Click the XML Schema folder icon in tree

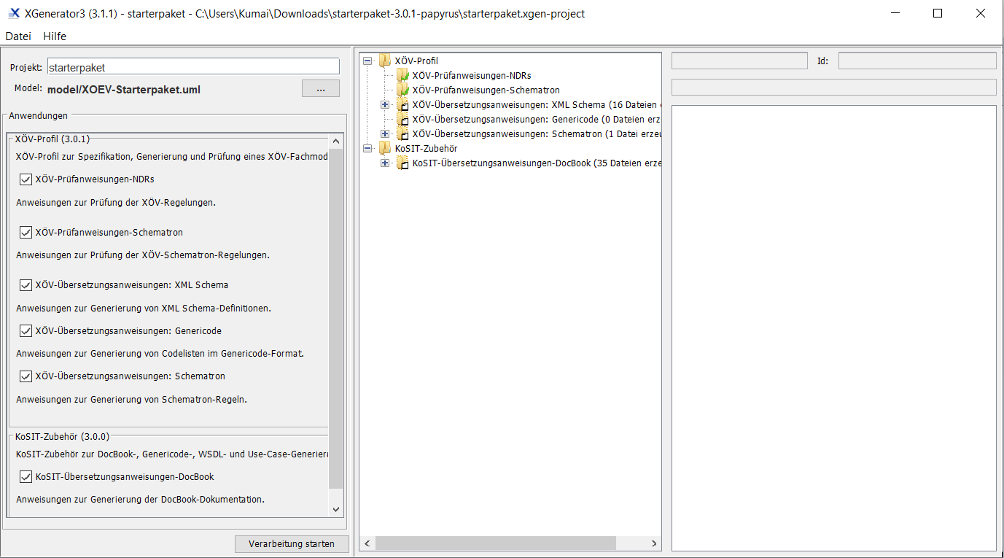402,105
